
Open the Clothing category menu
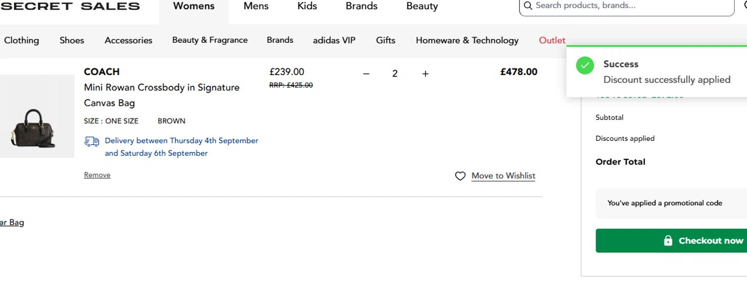[21, 40]
